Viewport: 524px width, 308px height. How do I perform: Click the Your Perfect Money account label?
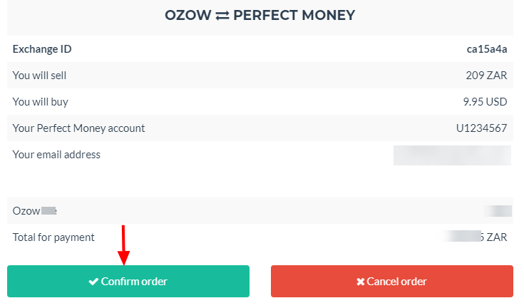click(x=78, y=128)
